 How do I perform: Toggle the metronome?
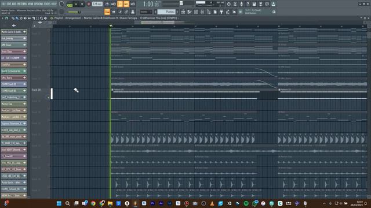107,4
